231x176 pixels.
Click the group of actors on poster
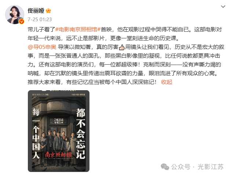58,140
